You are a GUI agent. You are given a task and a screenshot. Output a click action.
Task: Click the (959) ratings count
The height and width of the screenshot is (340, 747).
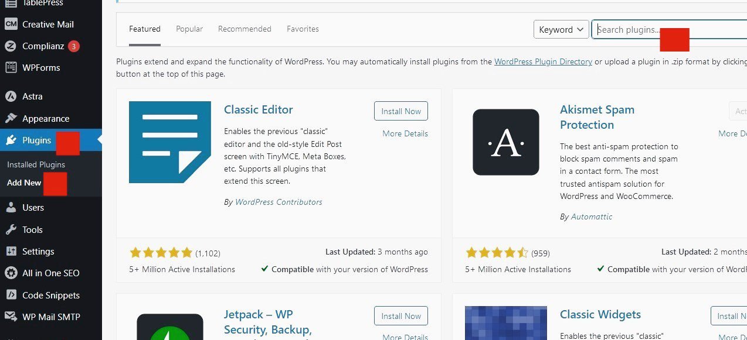tap(540, 253)
